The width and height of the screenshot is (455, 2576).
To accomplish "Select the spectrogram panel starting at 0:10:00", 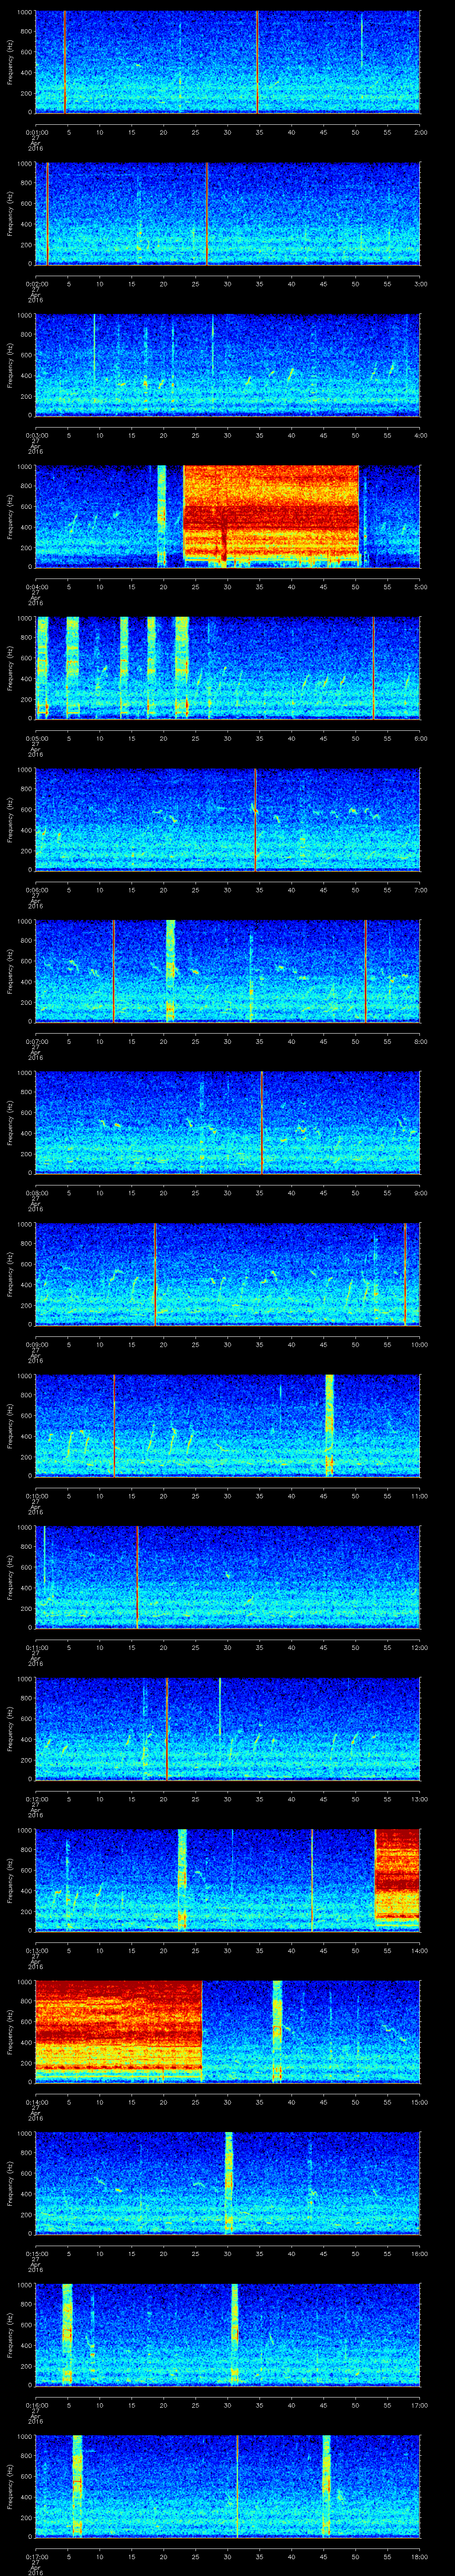I will (228, 1426).
